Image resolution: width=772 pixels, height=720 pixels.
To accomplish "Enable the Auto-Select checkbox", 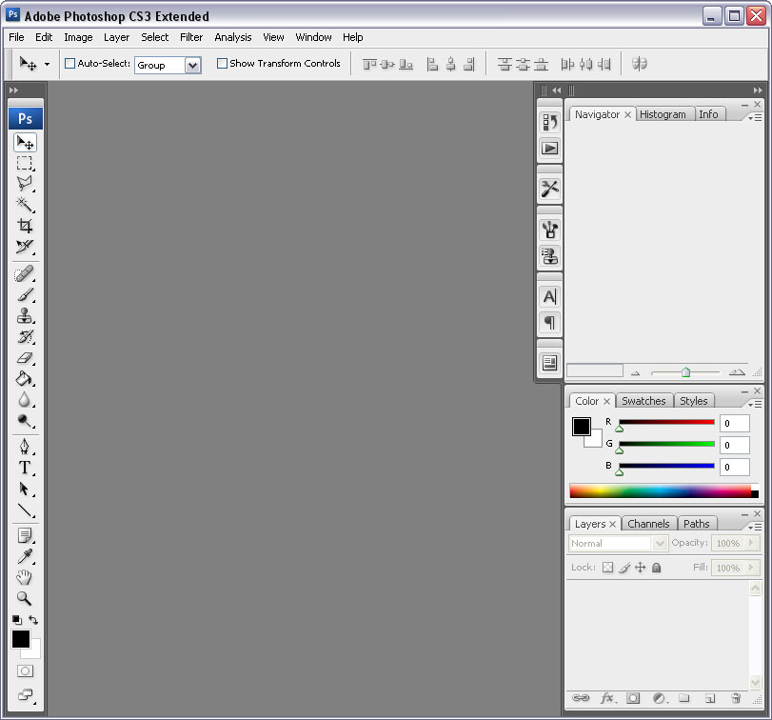I will (69, 64).
